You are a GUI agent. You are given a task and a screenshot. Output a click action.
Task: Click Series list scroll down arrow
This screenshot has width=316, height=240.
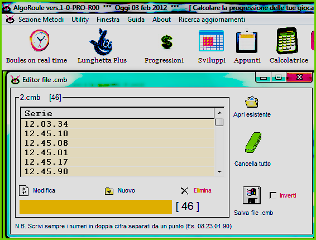[x=219, y=172]
